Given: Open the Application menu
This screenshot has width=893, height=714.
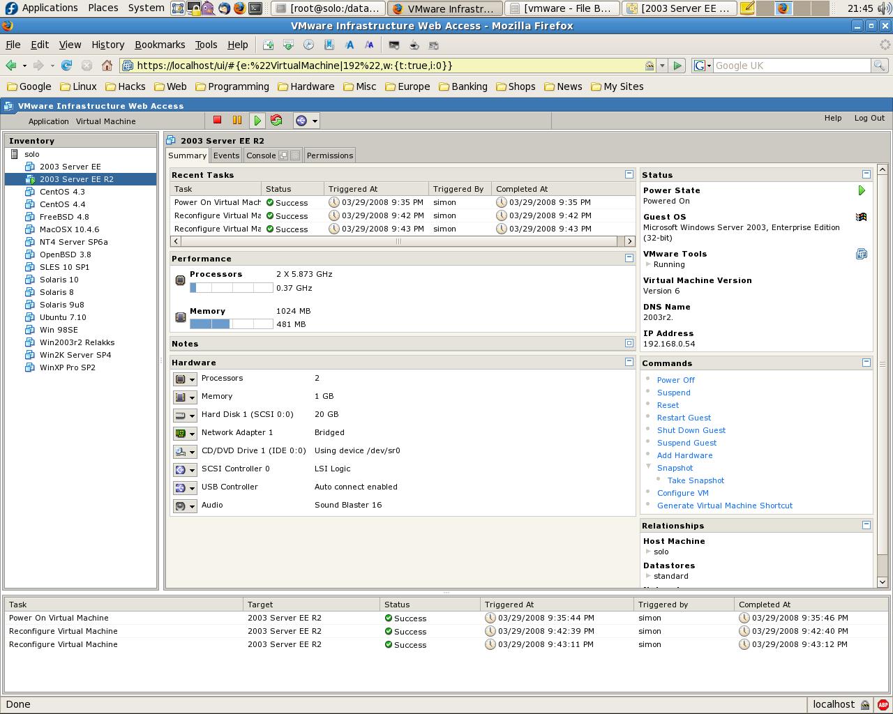Looking at the screenshot, I should (x=49, y=121).
